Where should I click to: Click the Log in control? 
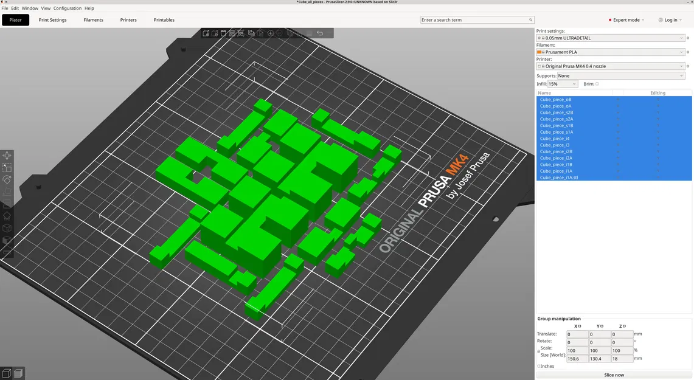[x=670, y=19]
